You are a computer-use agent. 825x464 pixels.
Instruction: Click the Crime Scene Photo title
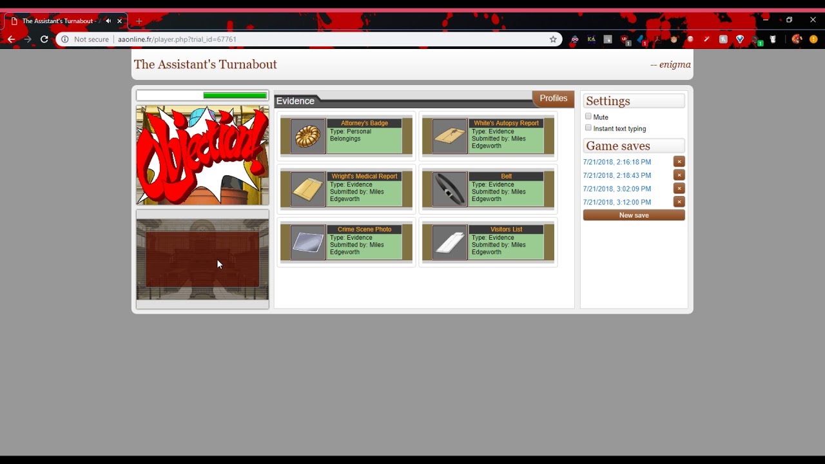pyautogui.click(x=364, y=229)
